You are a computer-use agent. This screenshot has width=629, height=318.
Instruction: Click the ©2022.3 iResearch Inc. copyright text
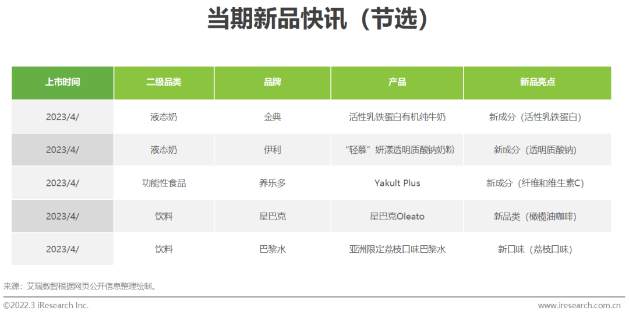tap(46, 305)
